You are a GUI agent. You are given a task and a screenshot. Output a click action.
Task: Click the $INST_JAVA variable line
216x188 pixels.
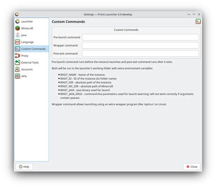(x=85, y=90)
